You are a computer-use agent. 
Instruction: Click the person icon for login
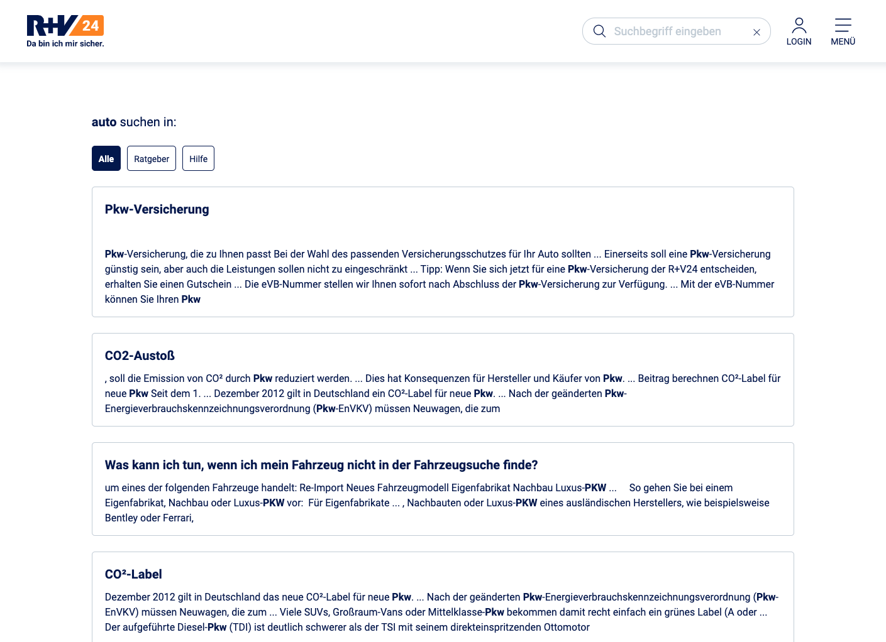click(x=799, y=25)
